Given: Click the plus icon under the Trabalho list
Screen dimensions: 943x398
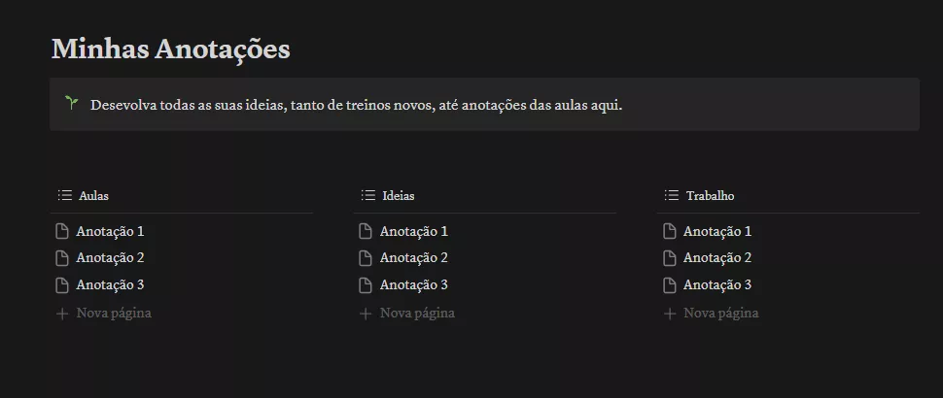Looking at the screenshot, I should pyautogui.click(x=669, y=314).
